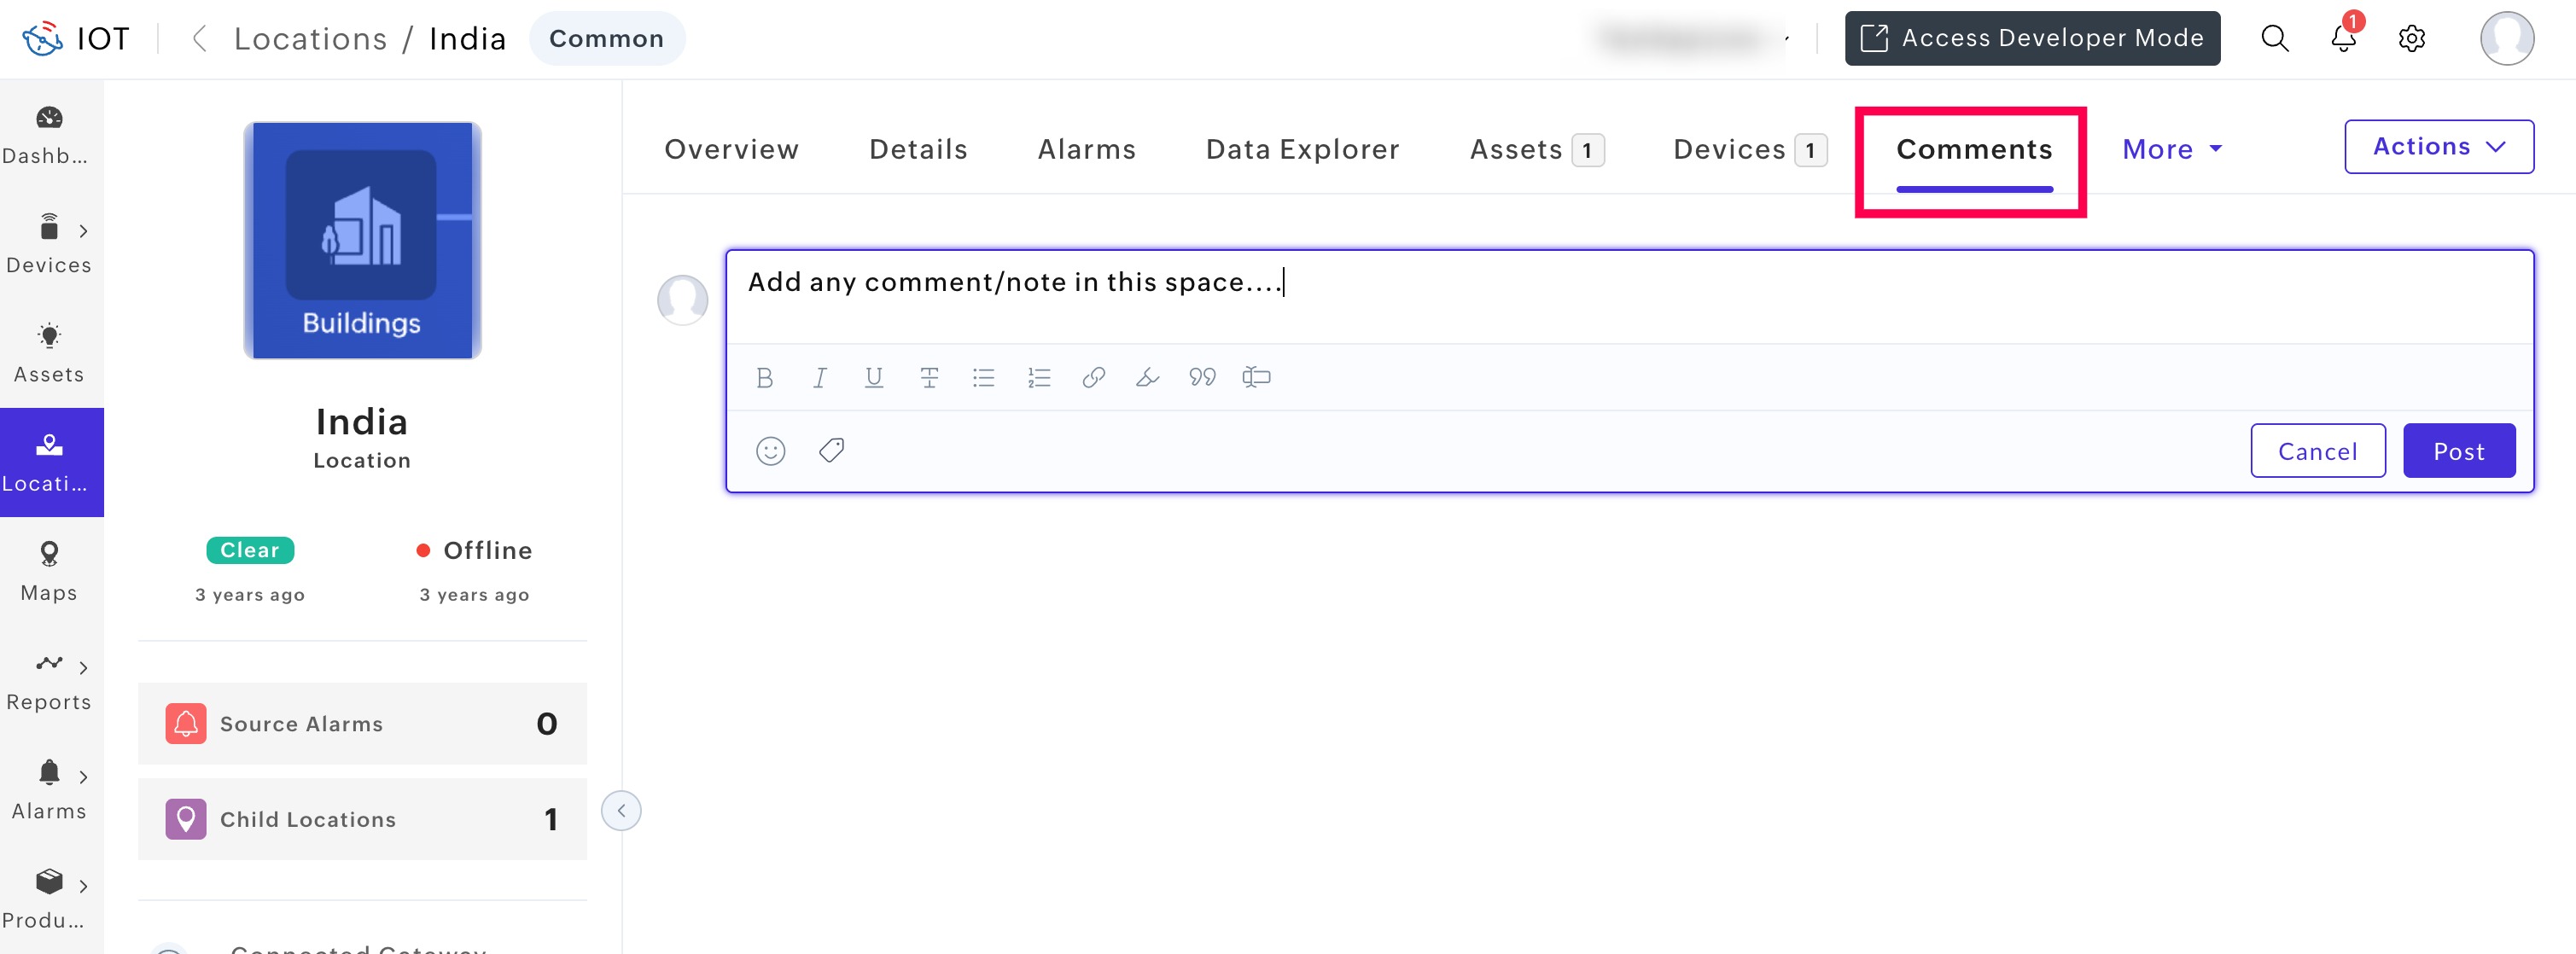The width and height of the screenshot is (2576, 954).
Task: Toggle underline formatting
Action: 873,378
